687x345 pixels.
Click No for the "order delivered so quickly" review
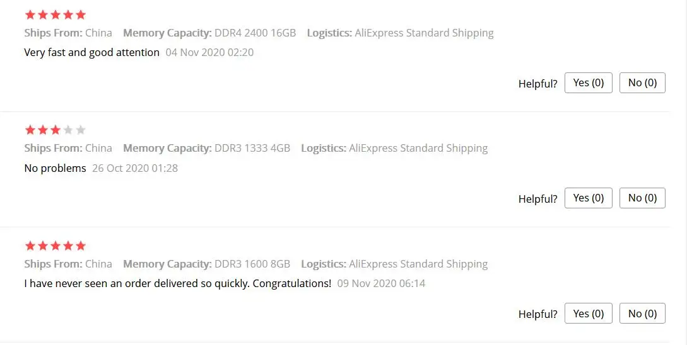pyautogui.click(x=642, y=314)
